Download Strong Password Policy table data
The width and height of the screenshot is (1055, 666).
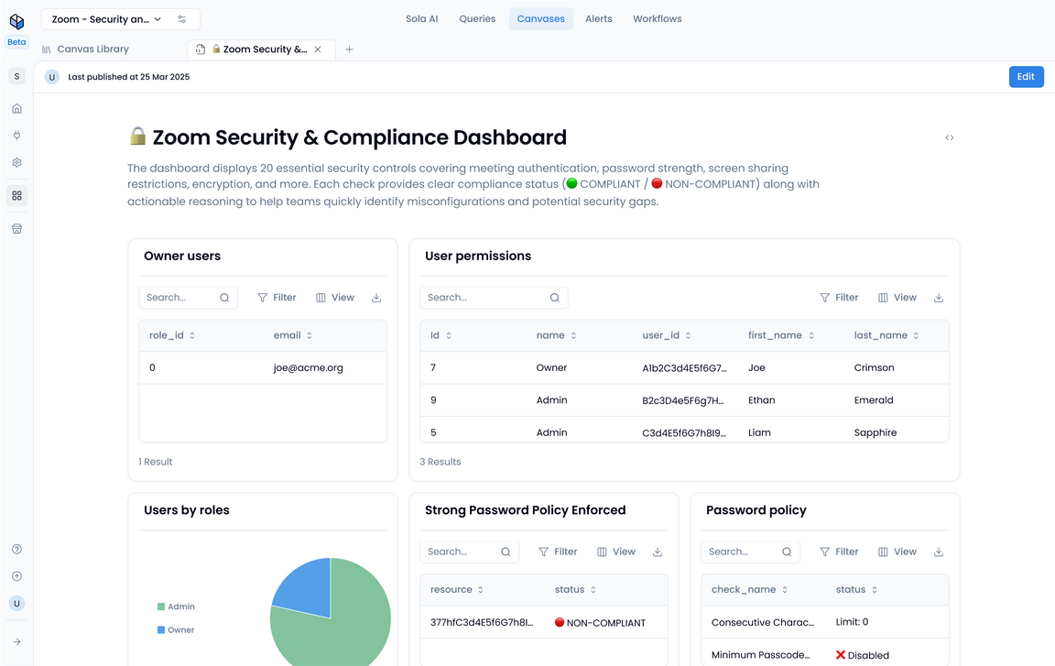[x=658, y=551]
